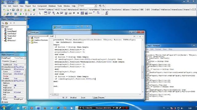Pick the ActionList component icon
Screen dimensions: 197x110
(107, 13)
